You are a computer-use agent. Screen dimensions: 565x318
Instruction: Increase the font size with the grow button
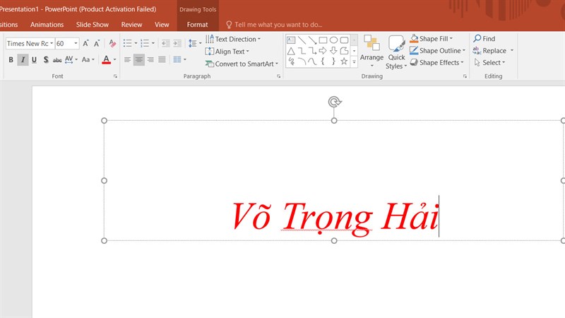(85, 44)
